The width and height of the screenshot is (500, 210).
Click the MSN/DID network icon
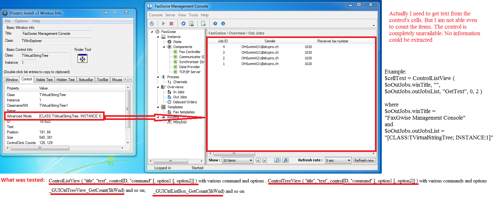click(169, 122)
